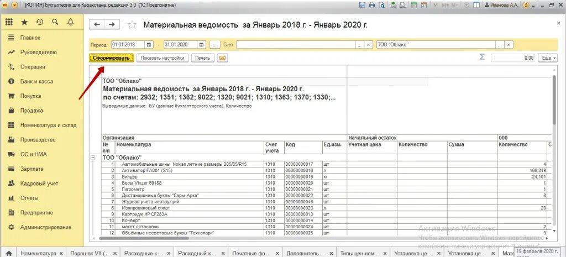Open the Администрирование section
The width and height of the screenshot is (566, 257).
tap(45, 227)
